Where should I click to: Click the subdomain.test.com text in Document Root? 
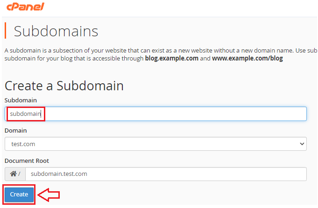[x=59, y=174]
